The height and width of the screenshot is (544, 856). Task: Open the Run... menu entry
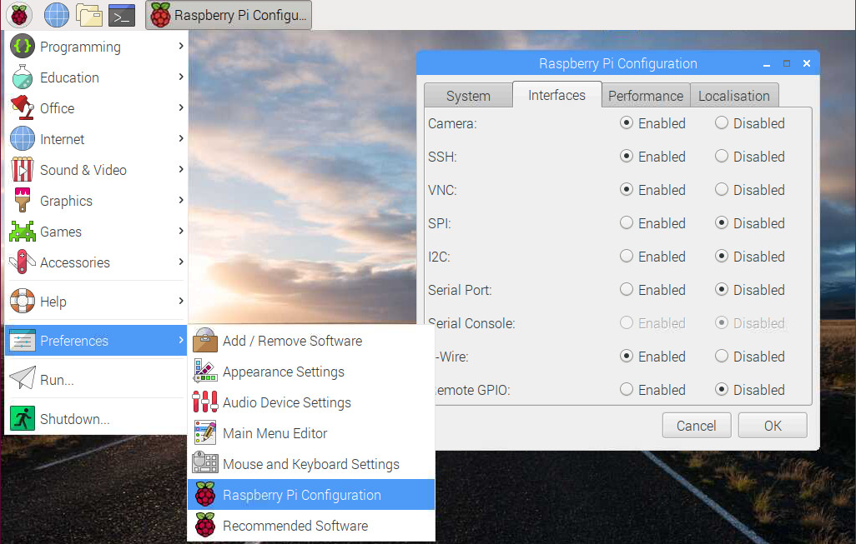(x=96, y=379)
